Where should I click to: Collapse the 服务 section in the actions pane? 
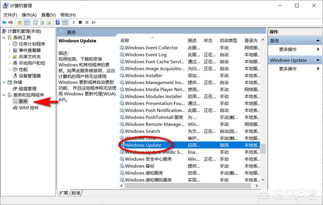point(318,41)
